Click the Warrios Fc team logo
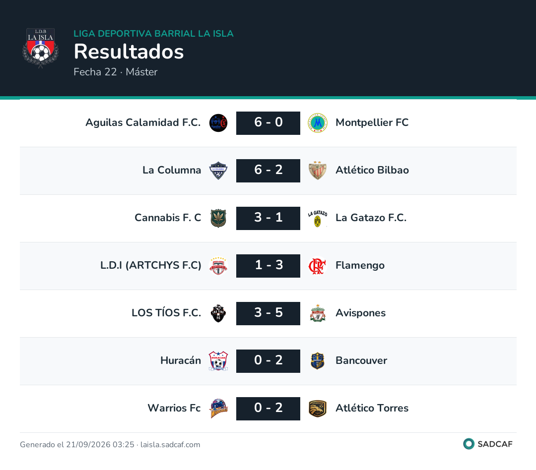The width and height of the screenshot is (536, 470). (x=218, y=409)
